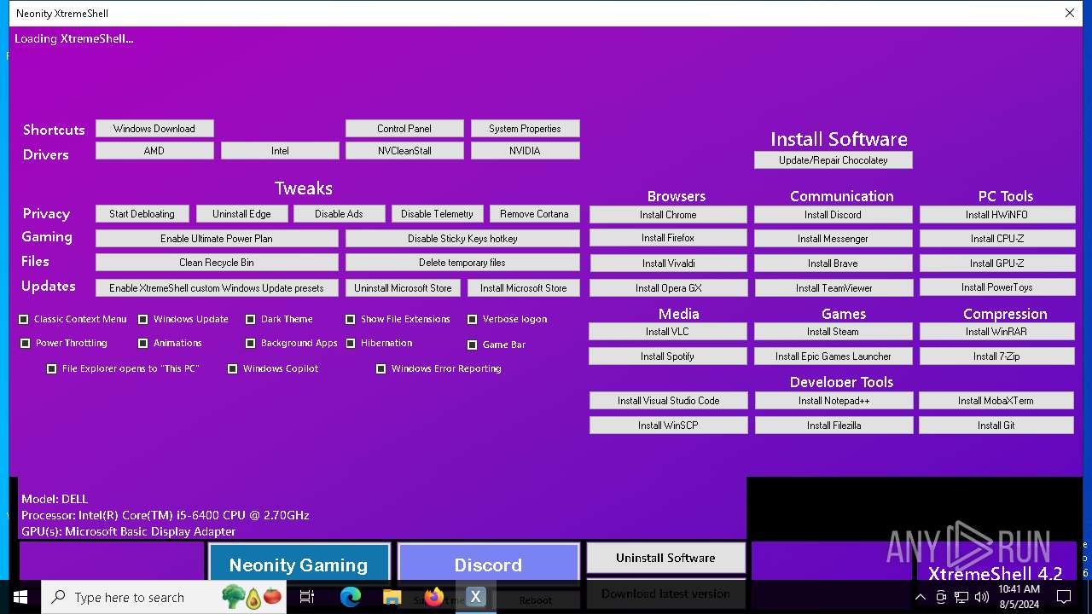1092x614 pixels.
Task: Open Task View on taskbar
Action: click(x=307, y=597)
